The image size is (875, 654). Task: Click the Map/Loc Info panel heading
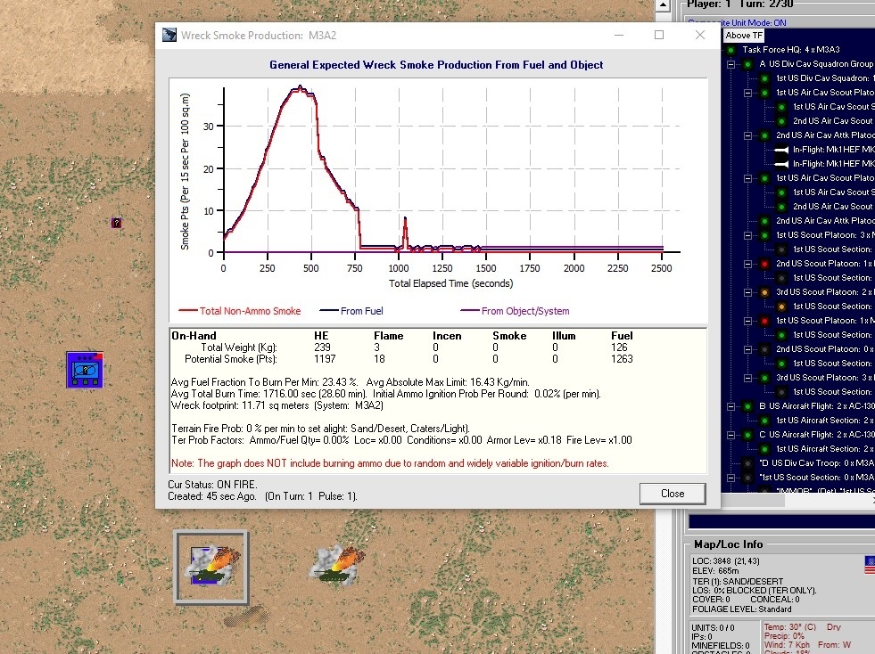tap(728, 544)
